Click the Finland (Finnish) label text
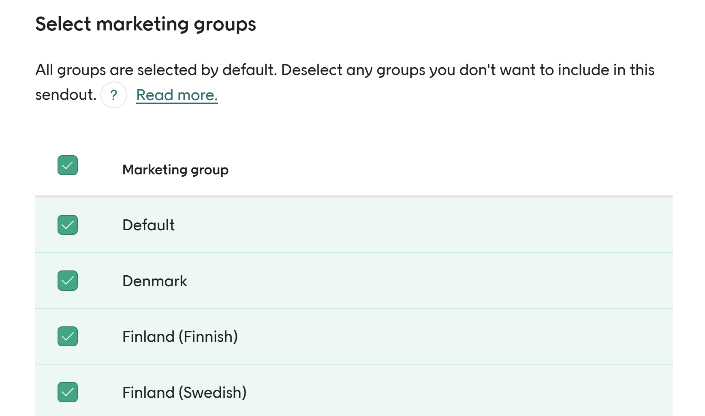The height and width of the screenshot is (416, 705). [x=180, y=337]
